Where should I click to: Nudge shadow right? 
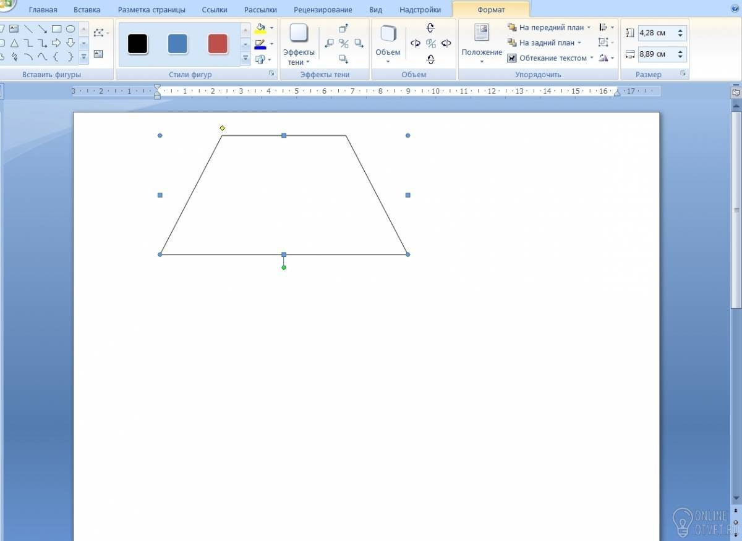pyautogui.click(x=359, y=43)
